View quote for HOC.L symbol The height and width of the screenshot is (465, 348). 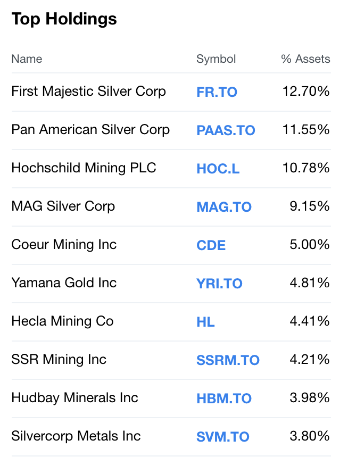pos(218,168)
